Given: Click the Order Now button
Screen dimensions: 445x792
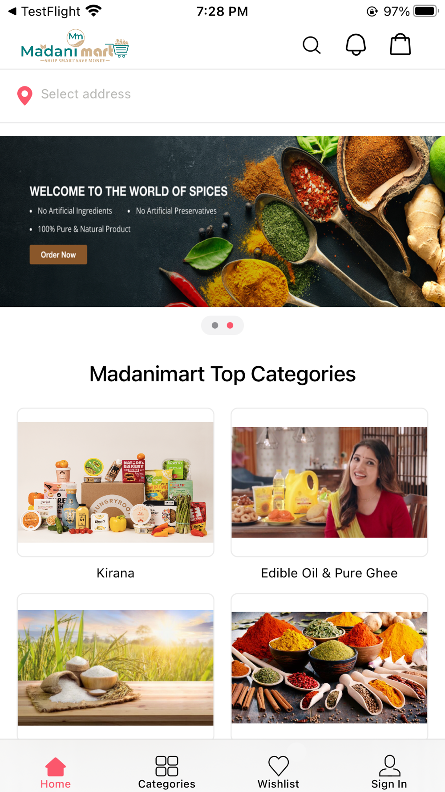Looking at the screenshot, I should (58, 254).
